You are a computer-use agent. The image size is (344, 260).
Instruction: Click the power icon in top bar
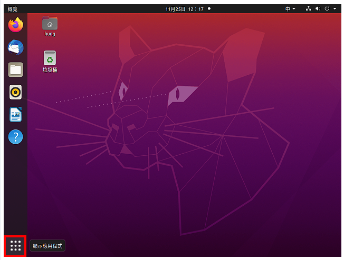pos(327,9)
